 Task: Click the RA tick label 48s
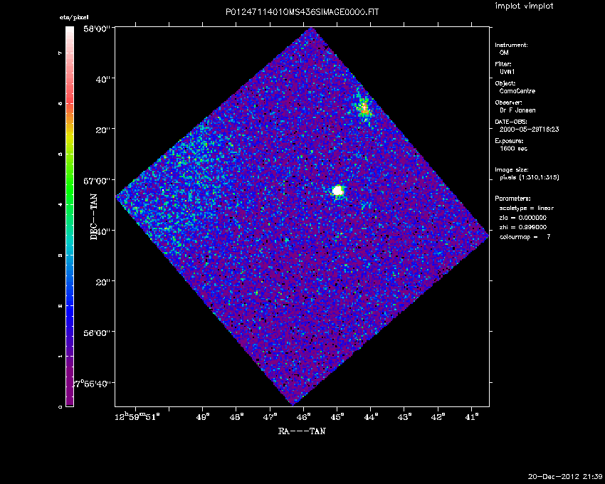(237, 417)
